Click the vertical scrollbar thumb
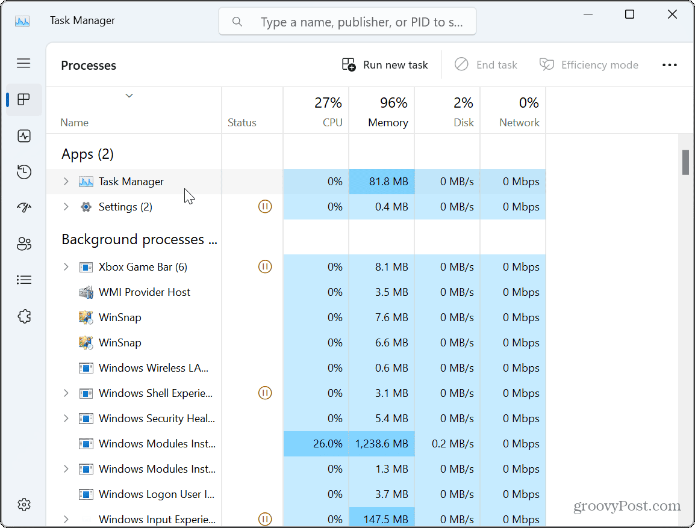Viewport: 695px width, 528px height. pos(686,162)
